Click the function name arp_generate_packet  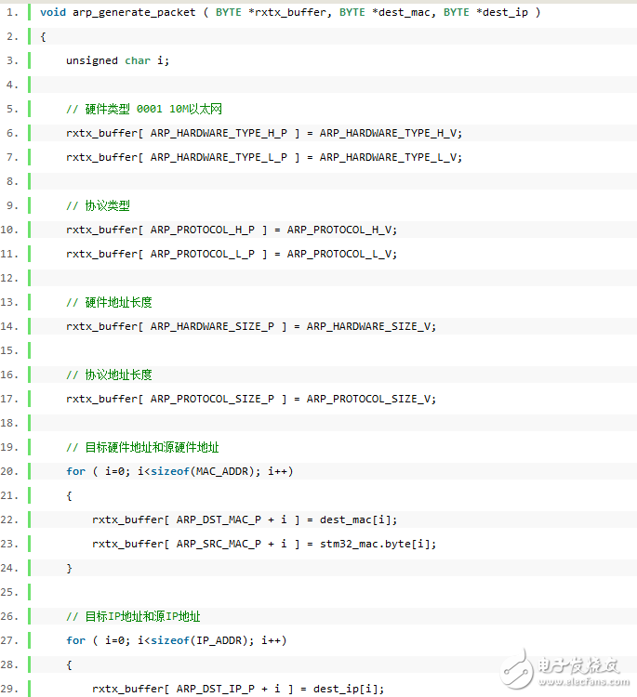click(x=134, y=12)
